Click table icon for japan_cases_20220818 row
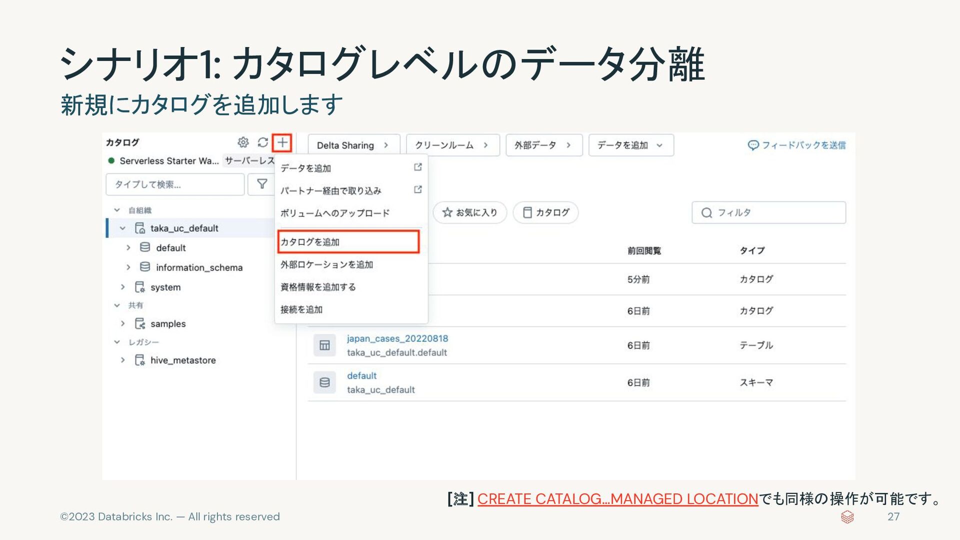The image size is (960, 540). coord(324,345)
